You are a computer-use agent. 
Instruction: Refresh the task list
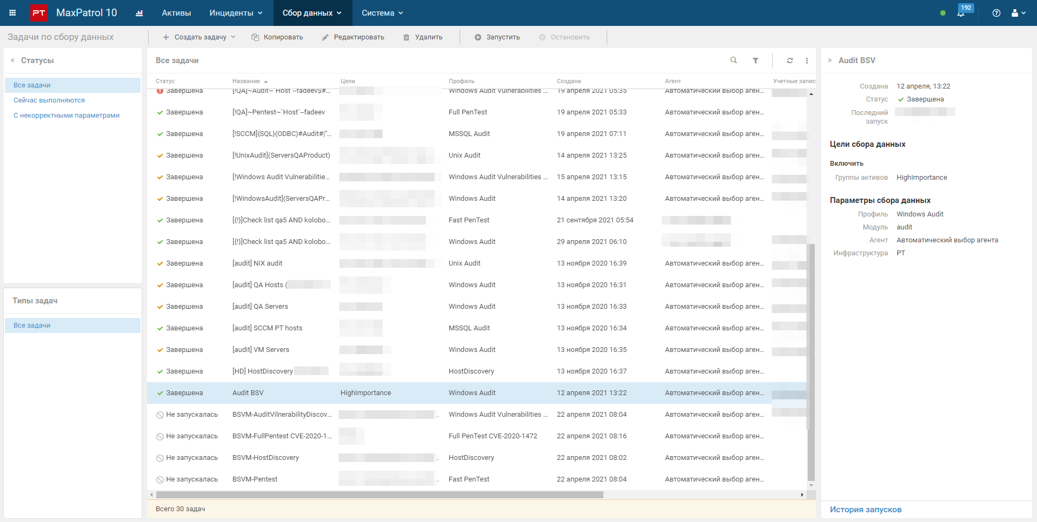[x=790, y=60]
